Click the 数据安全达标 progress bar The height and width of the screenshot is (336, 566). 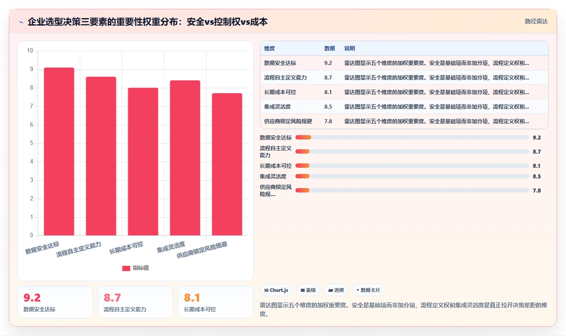[412, 137]
